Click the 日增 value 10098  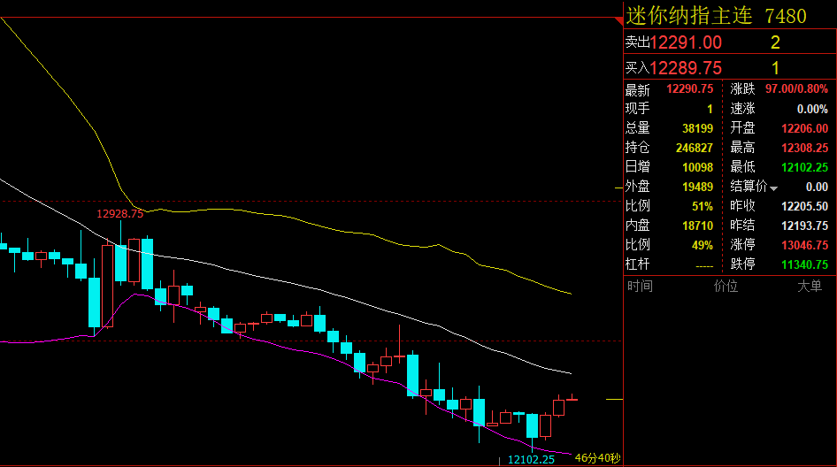698,167
